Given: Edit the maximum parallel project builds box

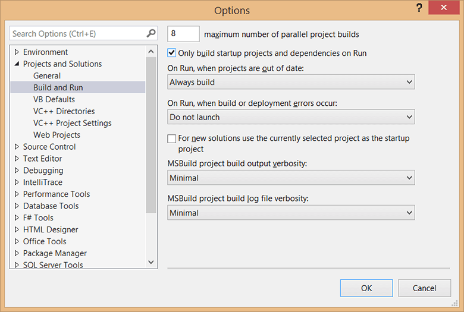Looking at the screenshot, I should [x=183, y=34].
